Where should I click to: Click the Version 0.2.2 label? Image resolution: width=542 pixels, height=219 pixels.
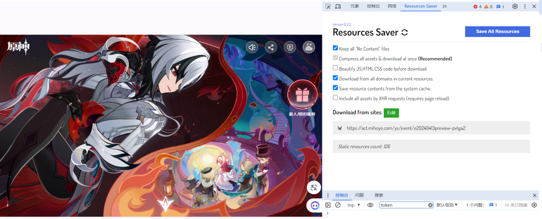pyautogui.click(x=342, y=24)
